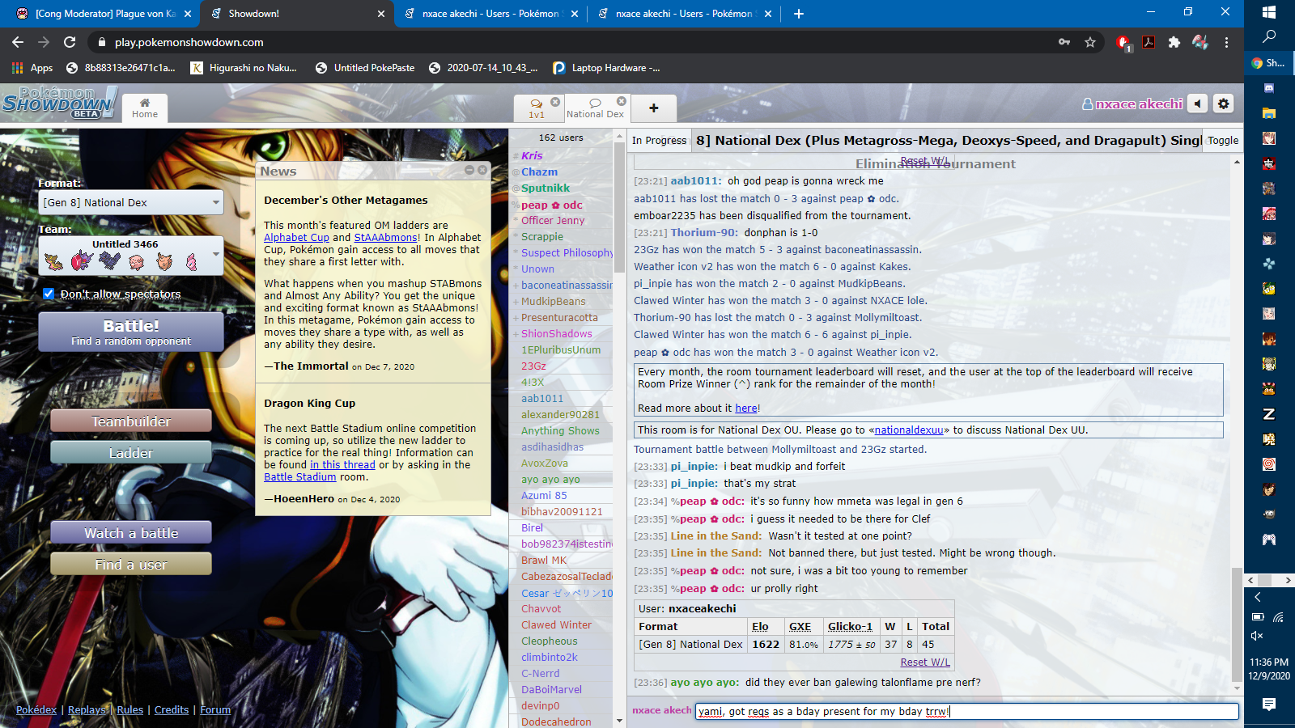
Task: Open the Ladder
Action: point(131,453)
